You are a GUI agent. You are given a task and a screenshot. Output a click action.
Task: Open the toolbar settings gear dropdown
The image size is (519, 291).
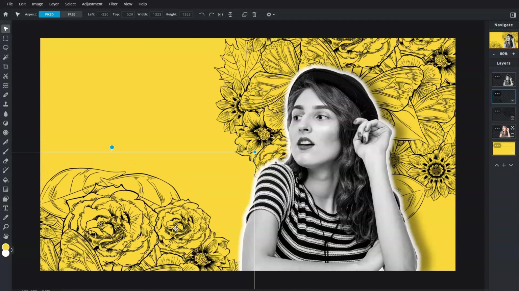coord(270,14)
